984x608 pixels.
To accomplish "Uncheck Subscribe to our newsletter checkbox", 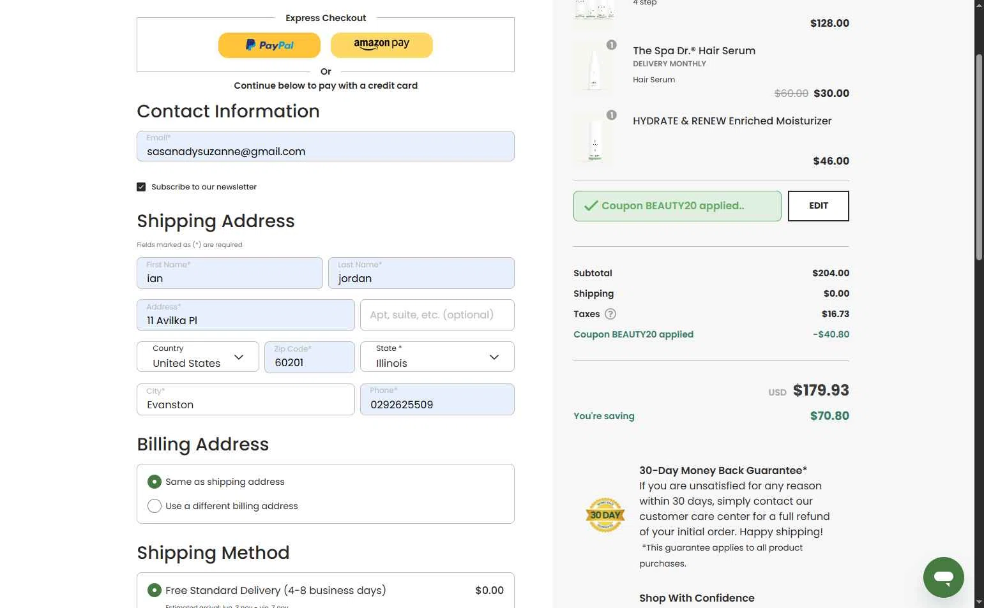I will (141, 187).
